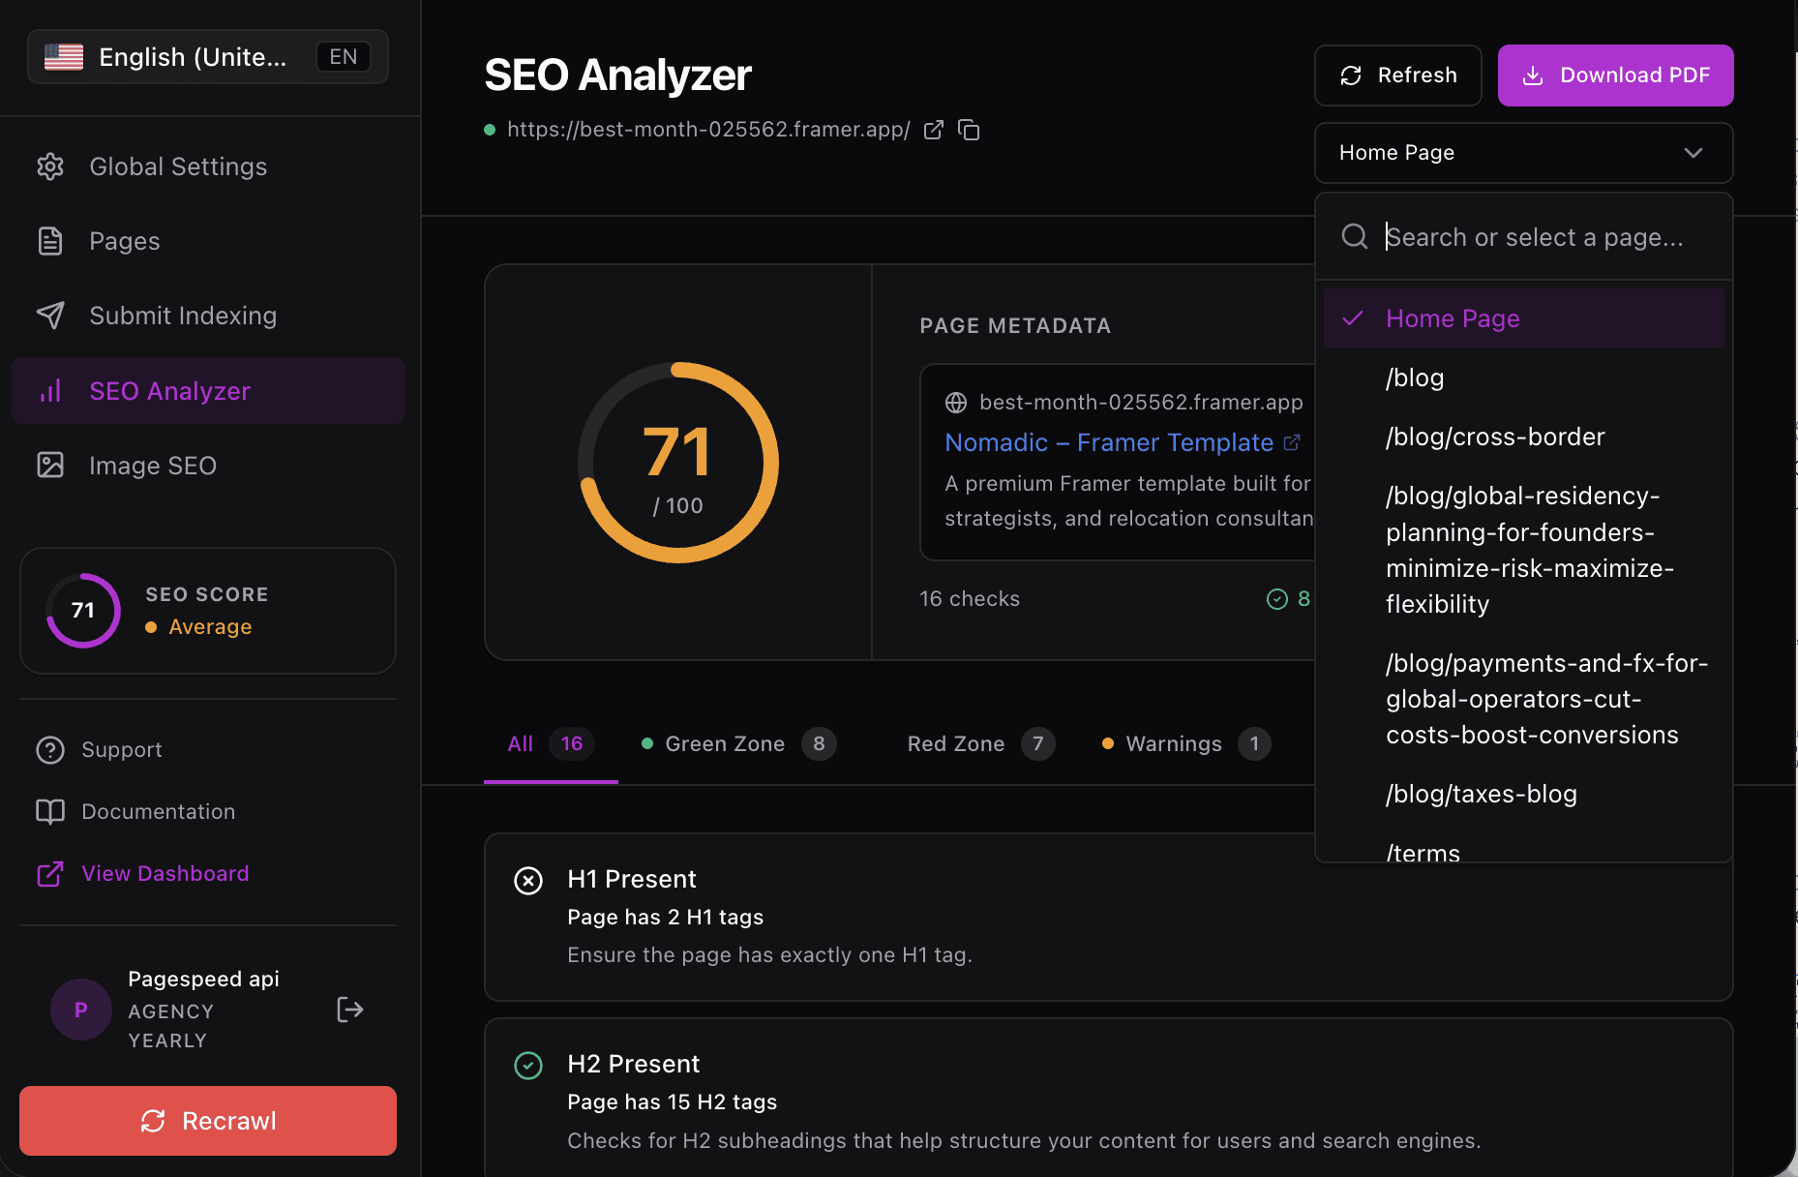Open Pages in sidebar
This screenshot has height=1177, width=1798.
[208, 241]
